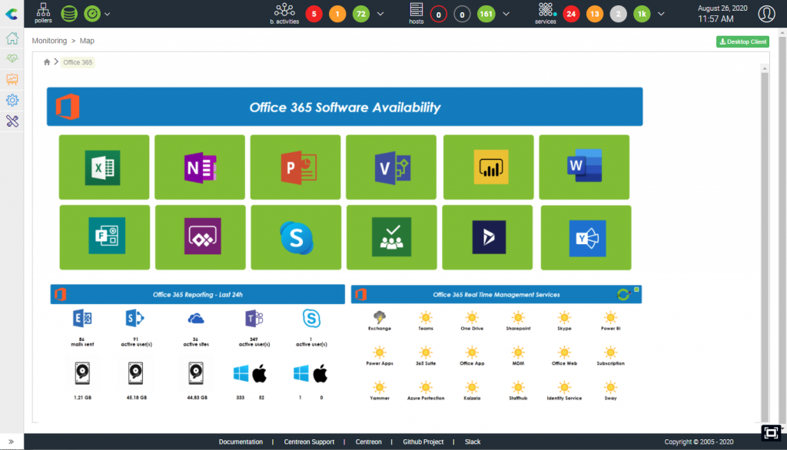Expand the pollers dropdown chevron
This screenshot has width=787, height=450.
pos(108,14)
